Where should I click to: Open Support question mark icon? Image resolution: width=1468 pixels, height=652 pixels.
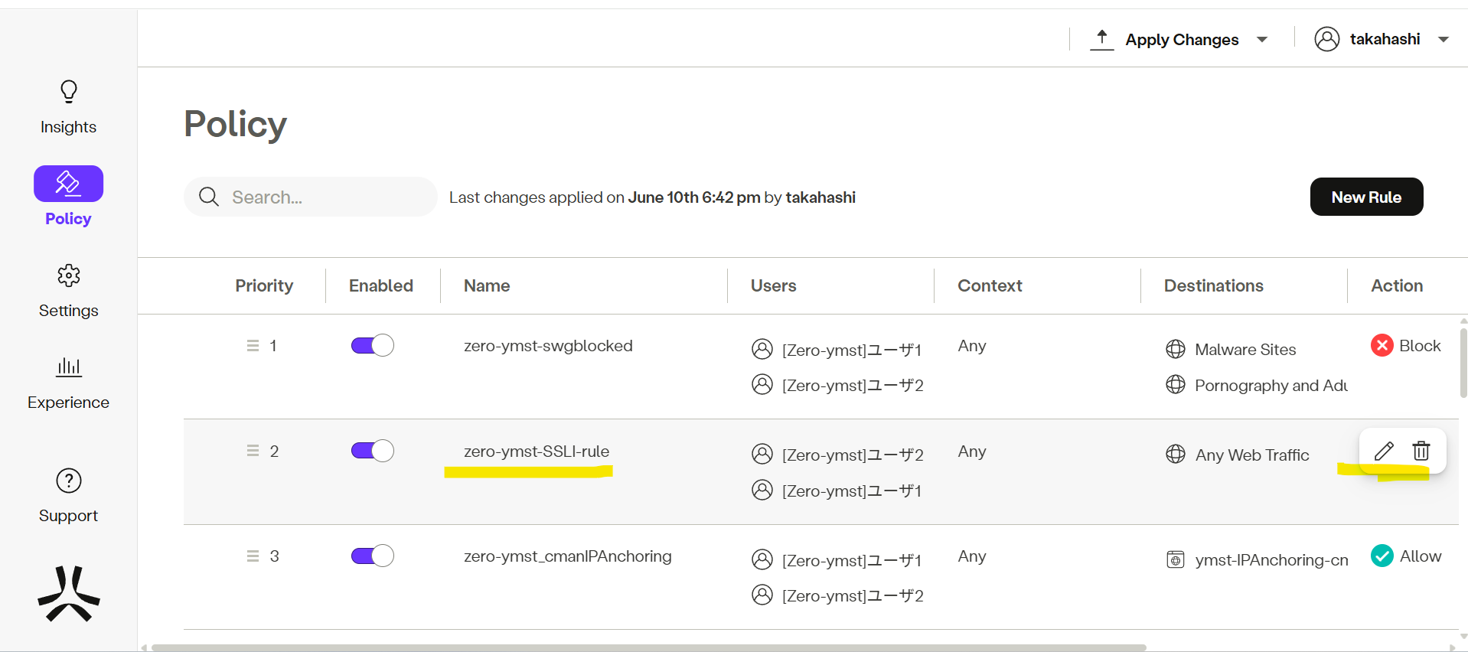pos(69,481)
